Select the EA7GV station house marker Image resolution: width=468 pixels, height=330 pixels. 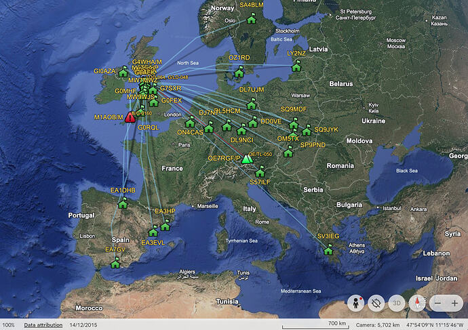[115, 264]
